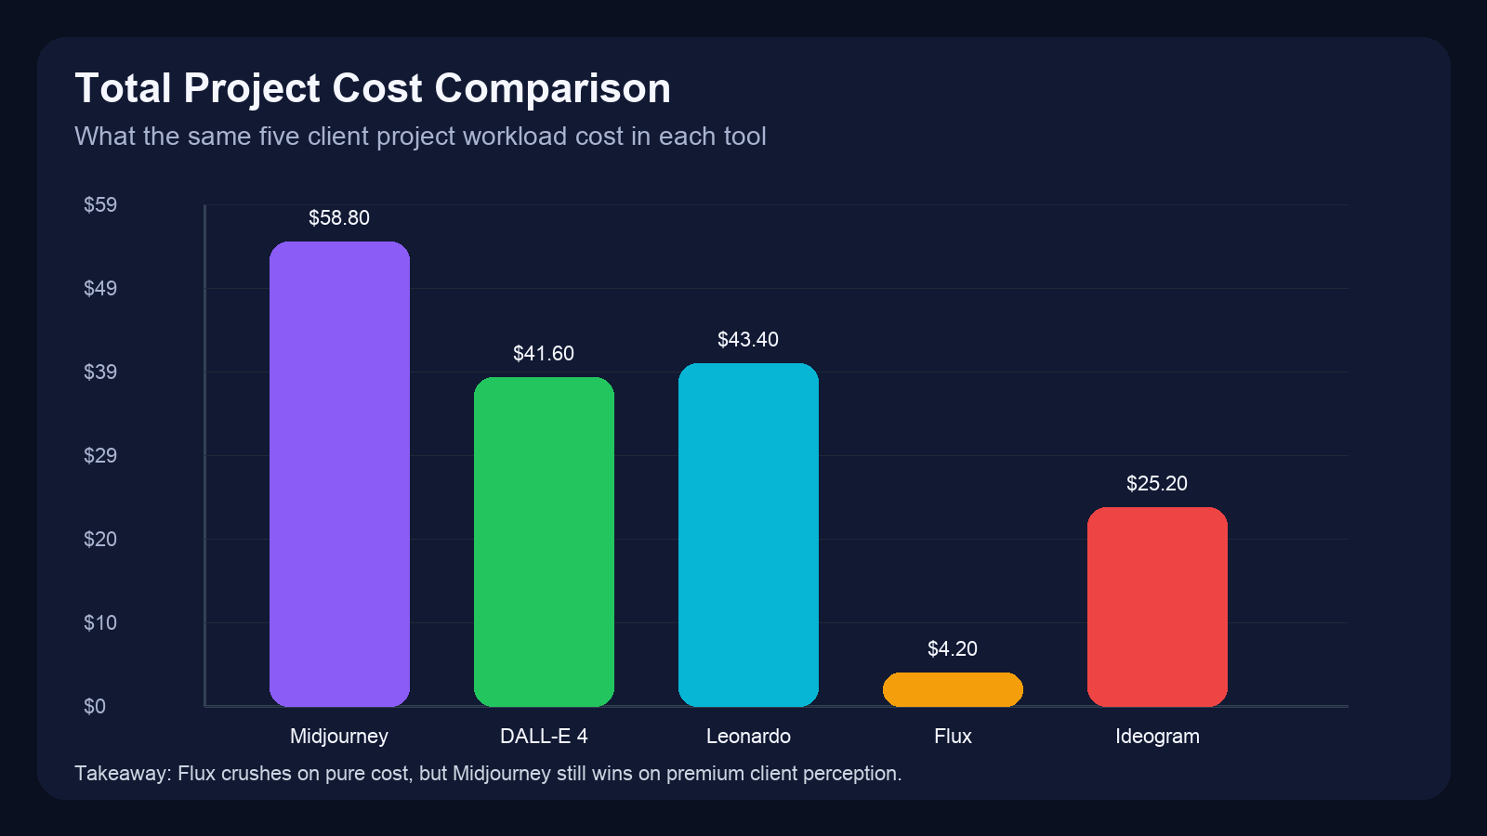1487x836 pixels.
Task: Click the Flux axis label
Action: [953, 736]
